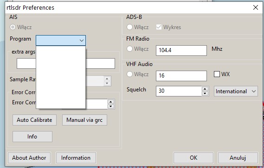Toggle the Wykres checkbox
264x168 pixels.
tap(159, 27)
